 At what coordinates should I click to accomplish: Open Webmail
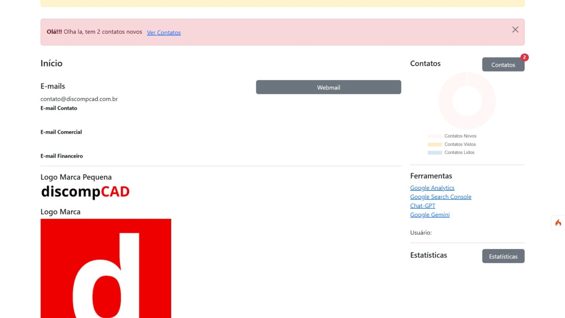328,87
